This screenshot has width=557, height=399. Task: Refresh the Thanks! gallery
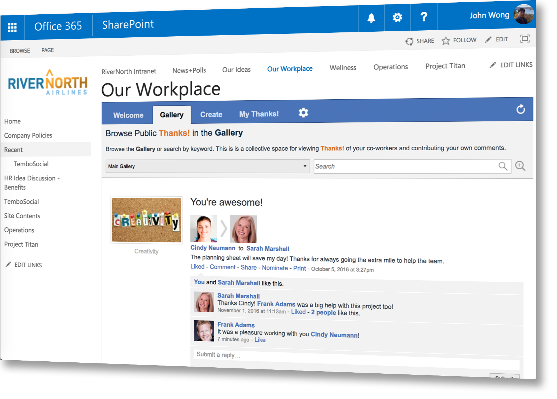[x=520, y=109]
